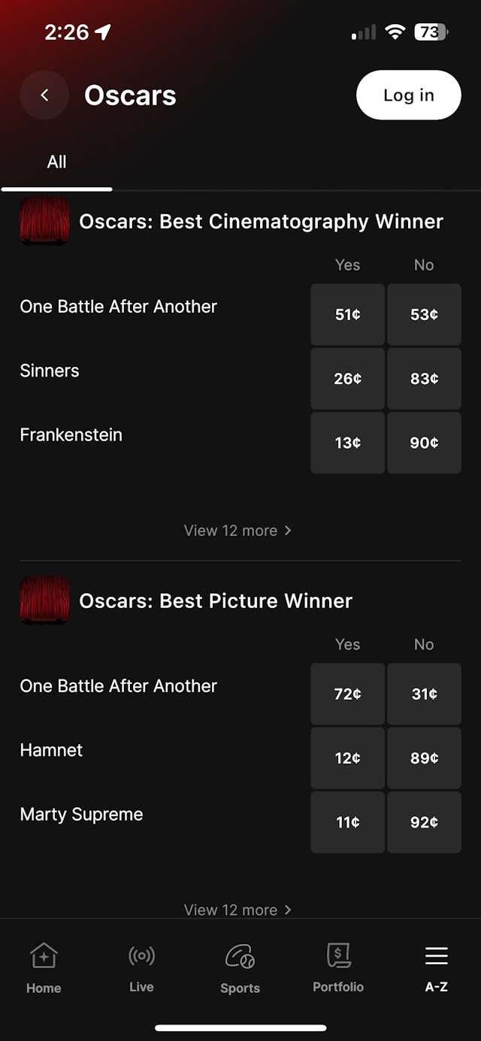Expand View 12 more under Best Picture
The image size is (481, 1041).
pos(237,909)
